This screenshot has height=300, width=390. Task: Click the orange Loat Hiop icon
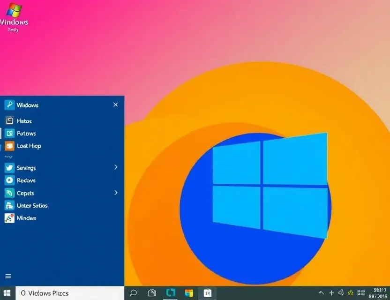tap(9, 146)
